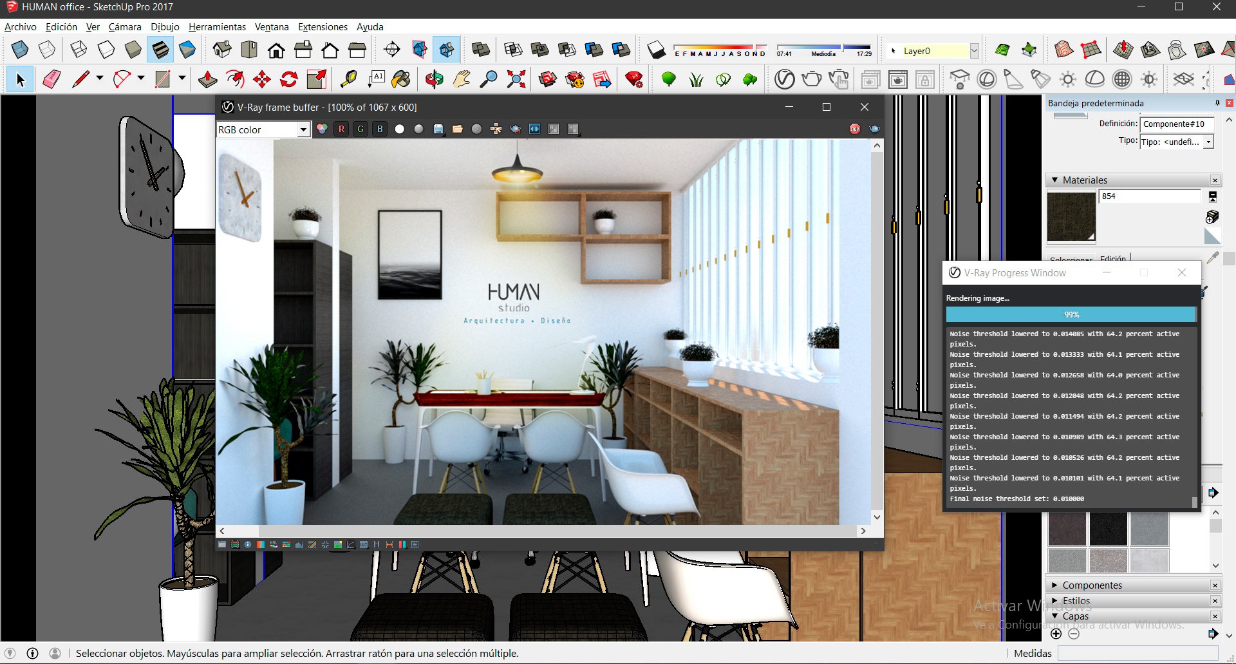1236x664 pixels.
Task: Toggle Shaded With Textures face style
Action: coord(160,50)
